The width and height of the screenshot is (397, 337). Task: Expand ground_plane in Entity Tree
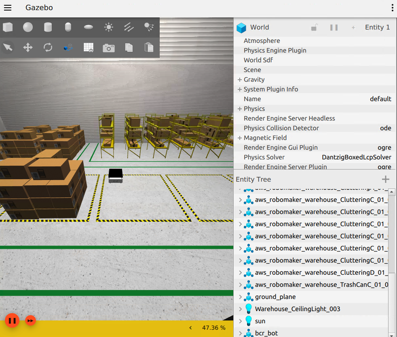[x=240, y=297]
